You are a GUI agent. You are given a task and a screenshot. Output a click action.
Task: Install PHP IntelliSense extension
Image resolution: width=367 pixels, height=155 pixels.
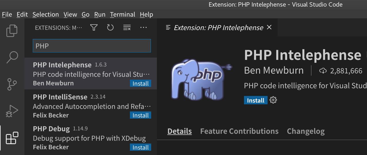coord(141,115)
